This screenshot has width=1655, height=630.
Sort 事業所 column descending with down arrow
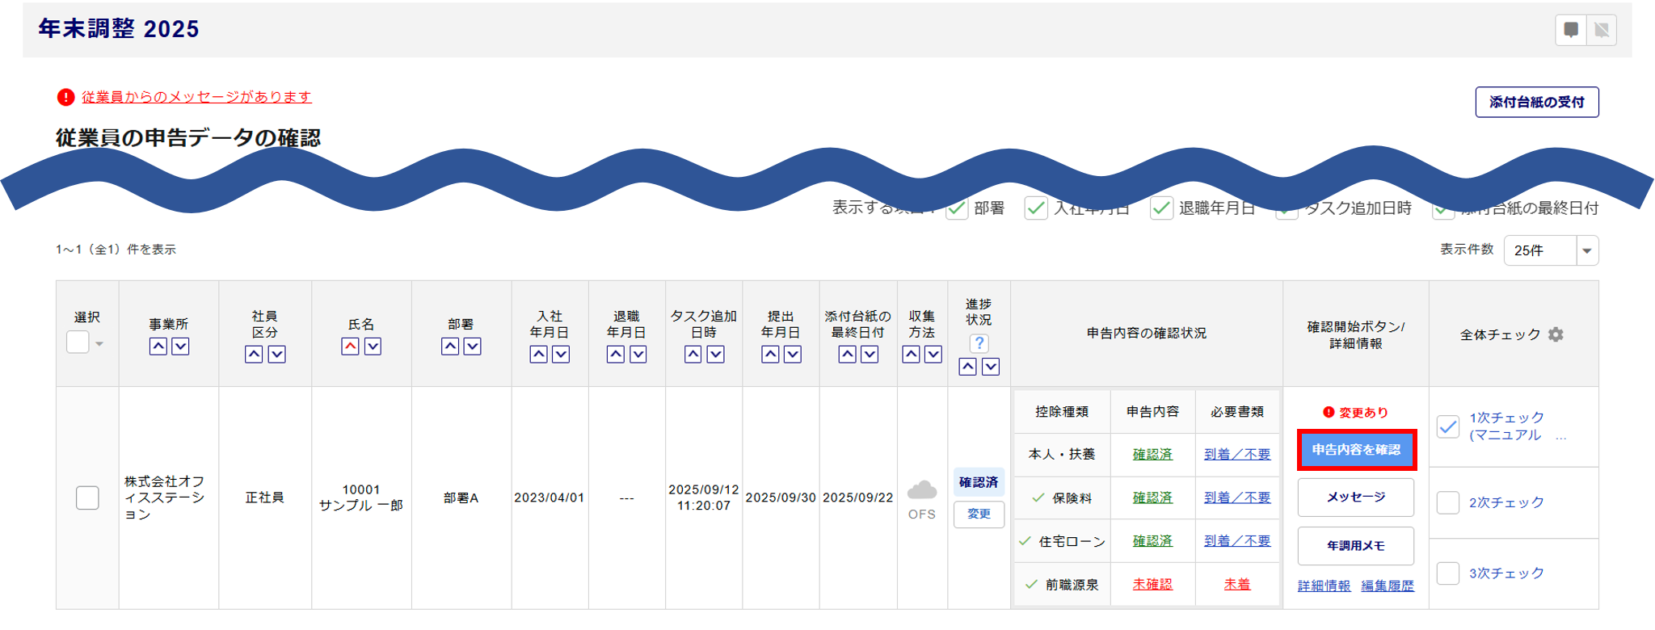pos(180,346)
